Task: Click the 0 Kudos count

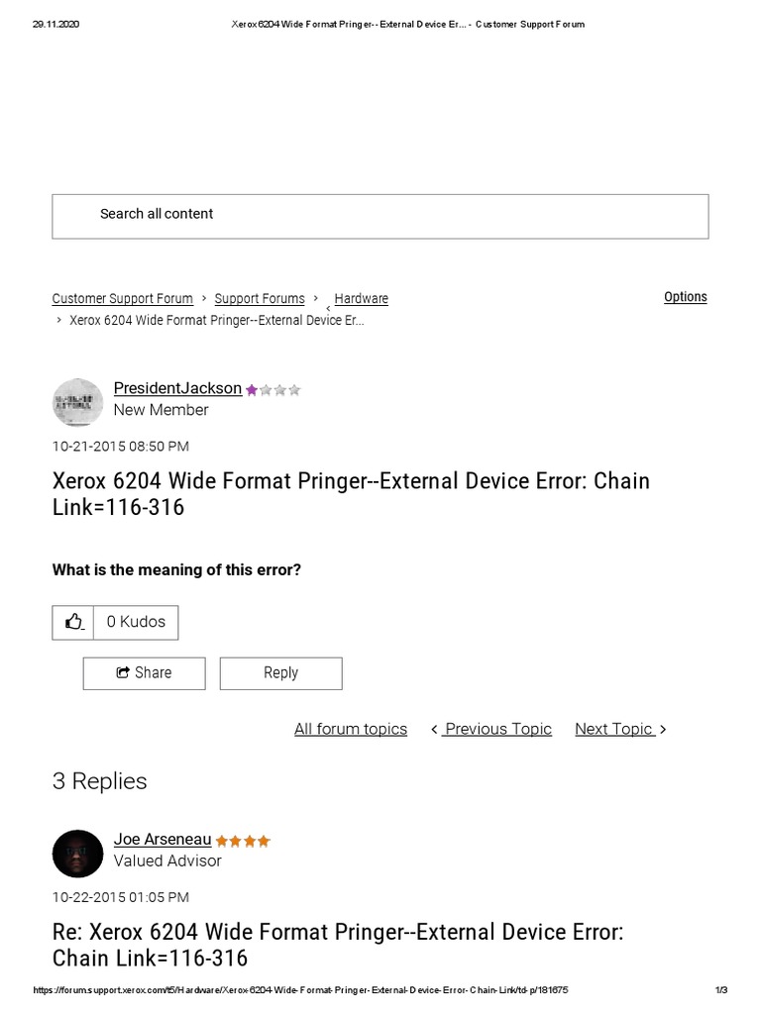Action: coord(136,622)
